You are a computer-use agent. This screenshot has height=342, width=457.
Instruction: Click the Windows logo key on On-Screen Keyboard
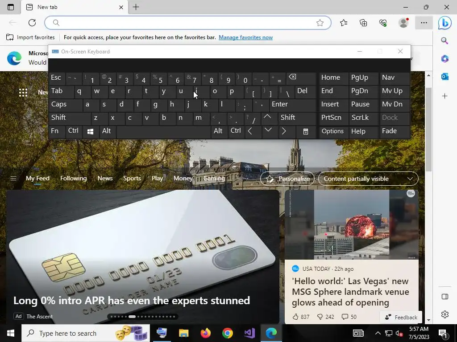90,131
